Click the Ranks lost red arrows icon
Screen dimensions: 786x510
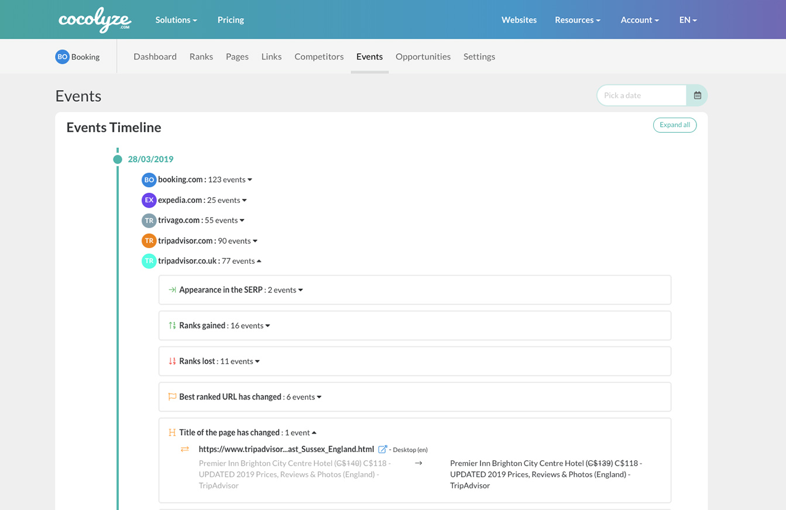click(172, 361)
